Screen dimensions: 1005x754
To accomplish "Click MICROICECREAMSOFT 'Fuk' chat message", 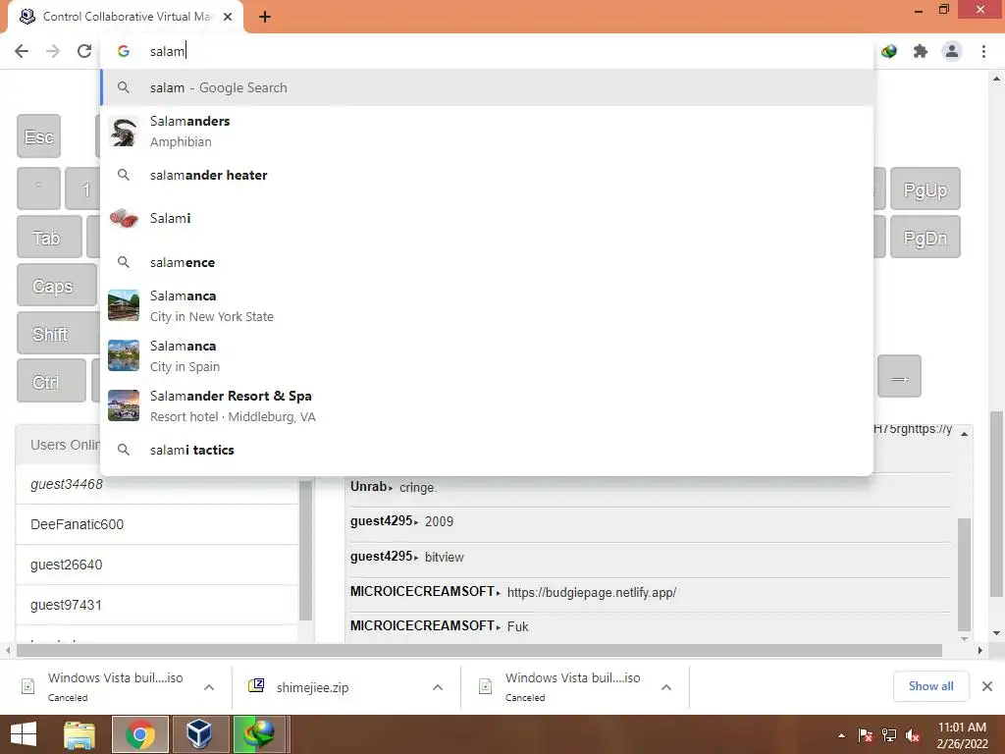I will click(x=650, y=626).
